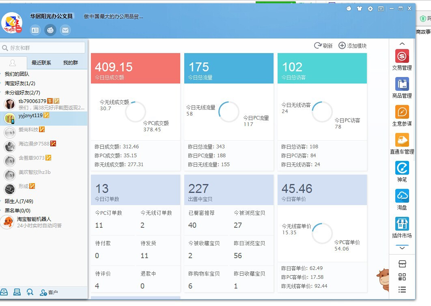Switch to 最近联系 tab
Screen dimensions: 431x306
point(41,63)
